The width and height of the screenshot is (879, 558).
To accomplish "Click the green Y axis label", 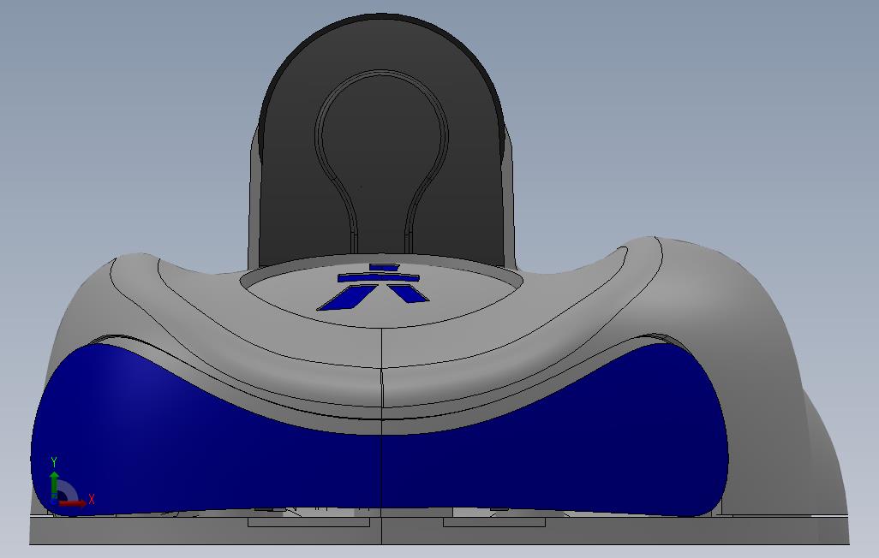I will coord(54,462).
